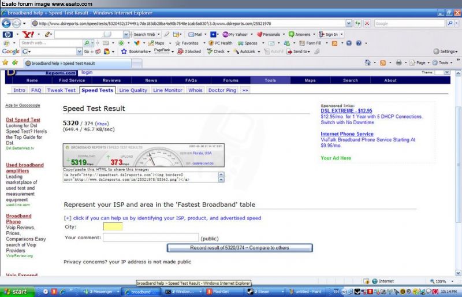This screenshot has width=462, height=297.
Task: Click the Personals heart icon button
Action: click(x=269, y=35)
